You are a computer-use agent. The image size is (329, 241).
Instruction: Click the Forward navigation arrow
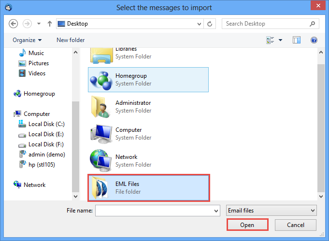coord(27,24)
